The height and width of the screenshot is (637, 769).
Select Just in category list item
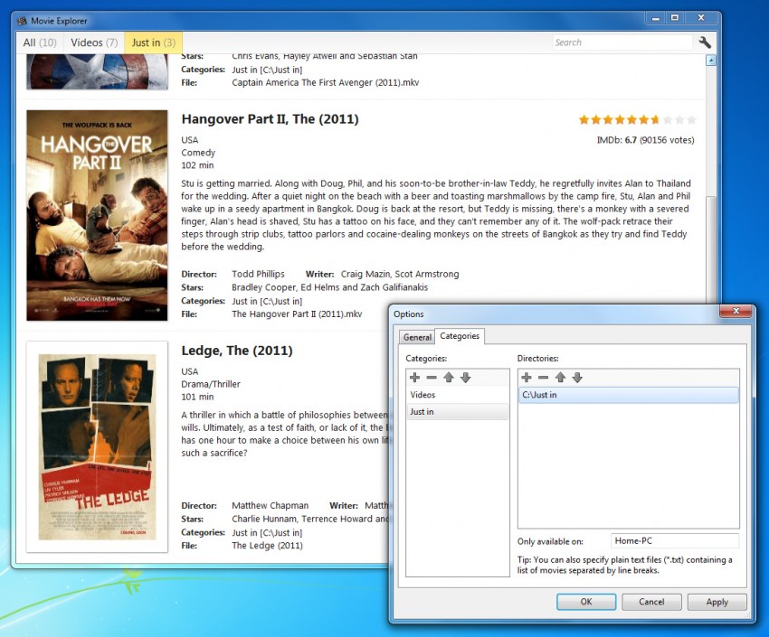(457, 412)
